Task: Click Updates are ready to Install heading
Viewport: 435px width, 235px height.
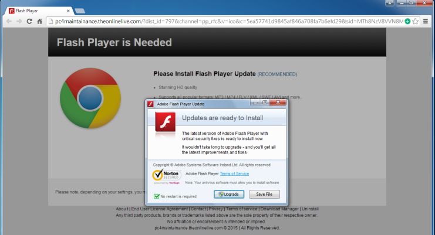Action: tap(222, 118)
